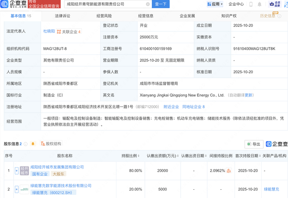Open 绿能慧充 related product link
Image resolution: width=288 pixels, height=198 pixels.
[x=272, y=189]
